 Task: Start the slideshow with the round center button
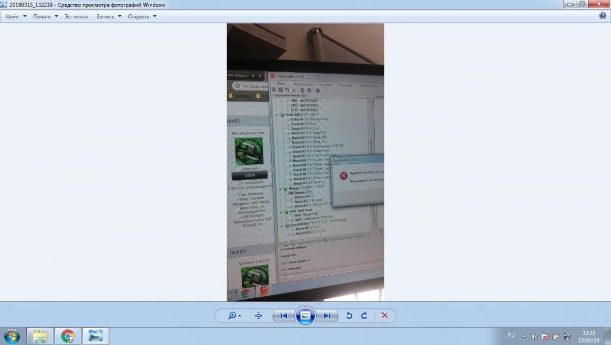pos(305,315)
